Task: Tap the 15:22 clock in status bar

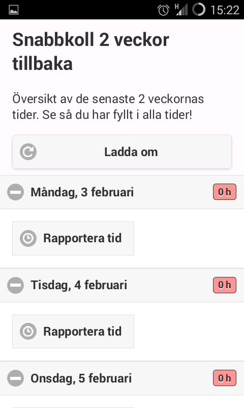Action: coord(225,10)
